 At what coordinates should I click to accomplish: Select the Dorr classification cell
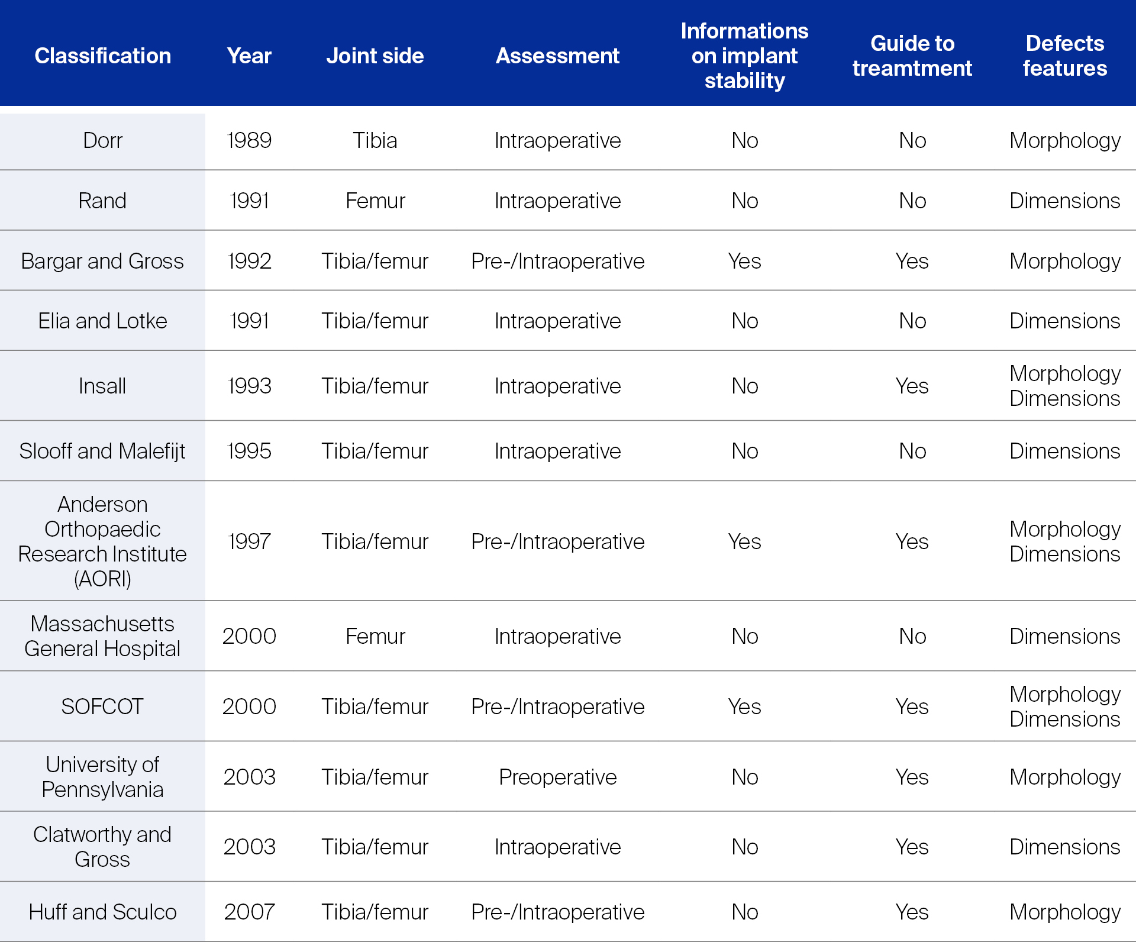coord(102,141)
